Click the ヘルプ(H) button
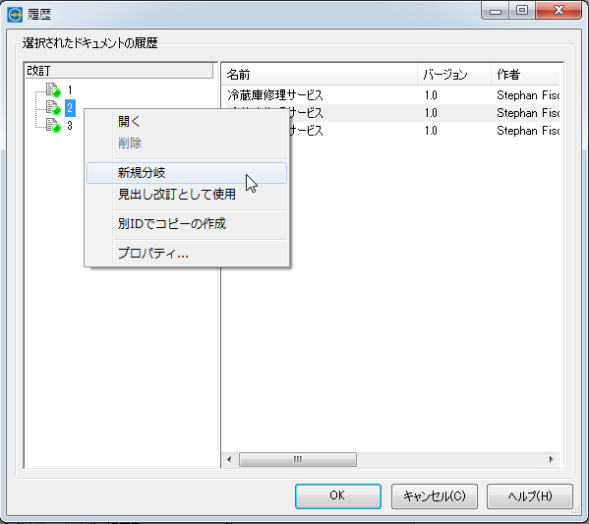 pos(530,495)
